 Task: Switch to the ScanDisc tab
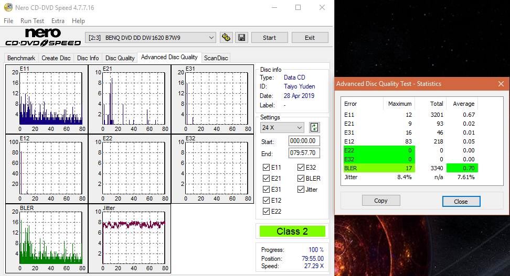click(x=216, y=58)
